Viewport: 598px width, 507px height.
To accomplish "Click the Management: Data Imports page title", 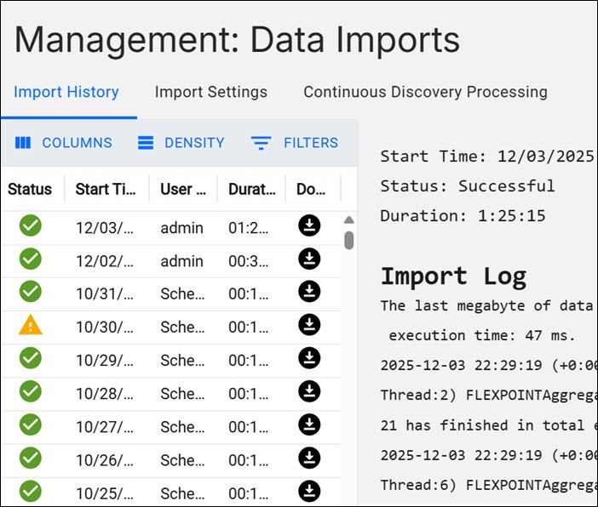I will click(x=237, y=40).
